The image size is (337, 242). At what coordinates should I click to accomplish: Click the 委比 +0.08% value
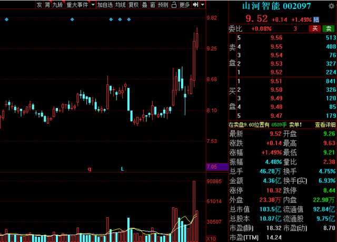[x=262, y=29]
